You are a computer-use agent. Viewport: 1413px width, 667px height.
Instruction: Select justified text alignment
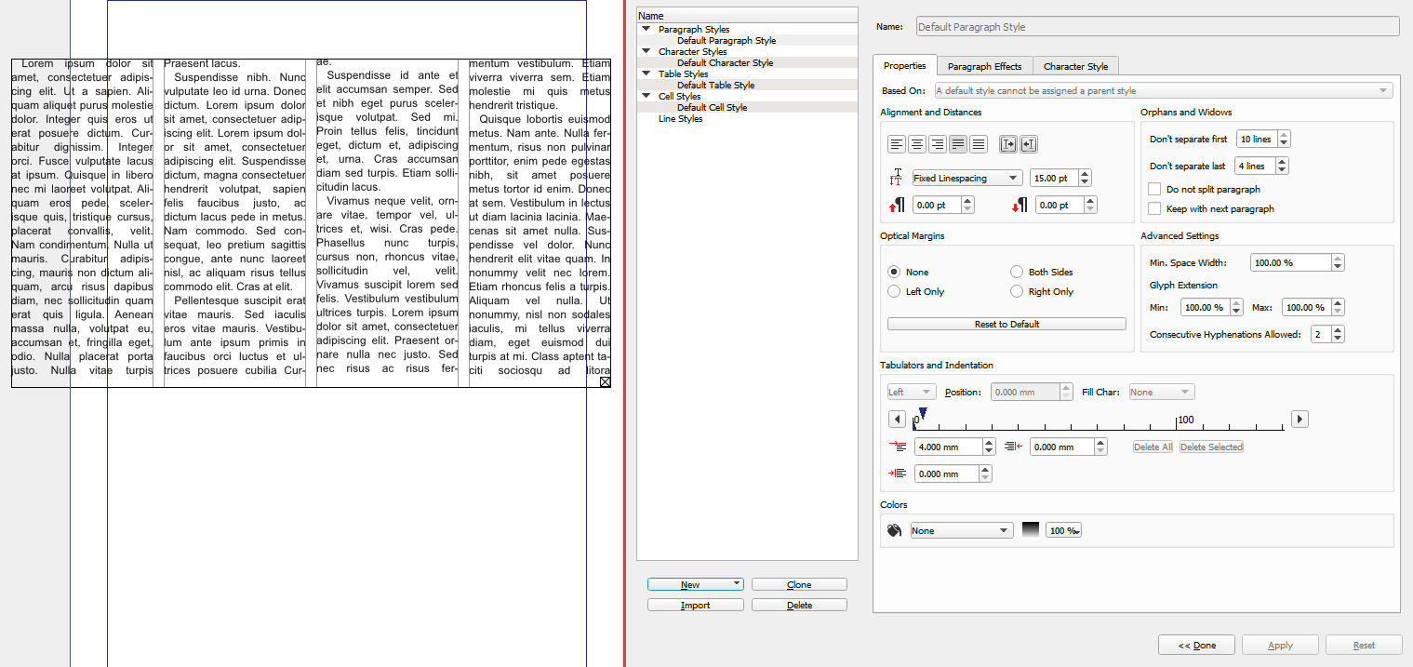[958, 144]
